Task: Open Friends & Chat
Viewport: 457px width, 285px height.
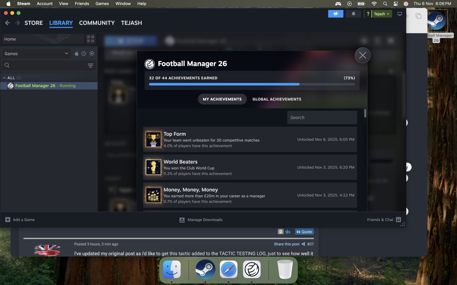Action: tap(384, 220)
